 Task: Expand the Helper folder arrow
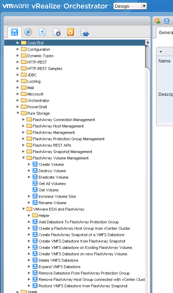29,215
